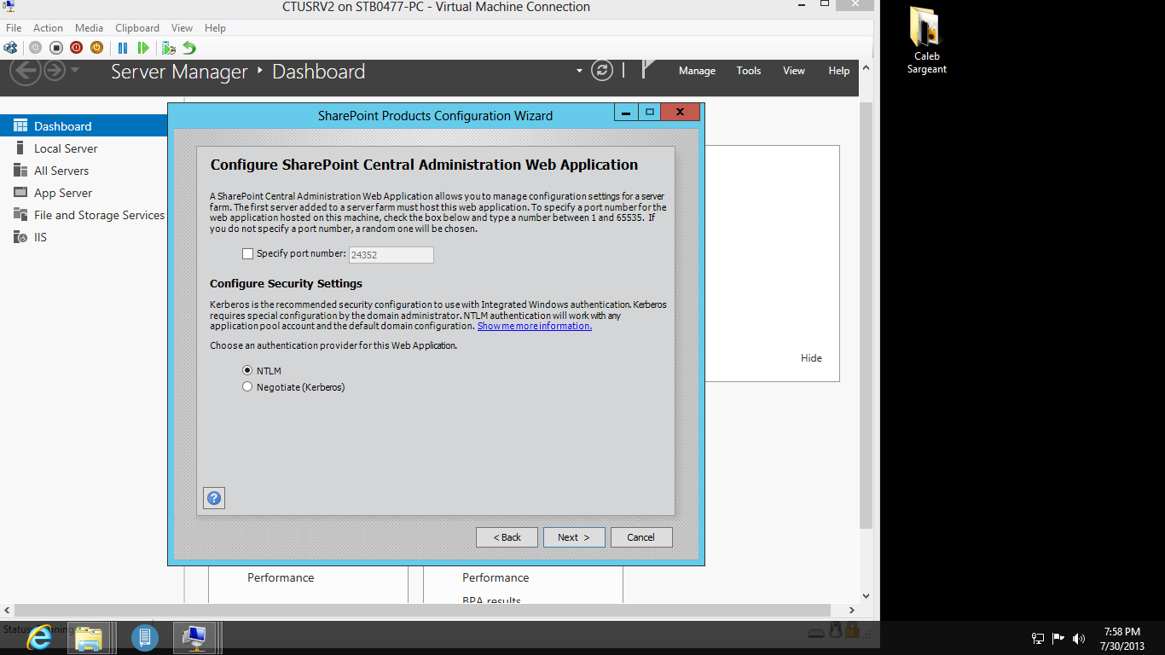The width and height of the screenshot is (1165, 655).
Task: Click Dashboard in the Server Manager title breadcrumb
Action: pos(318,72)
